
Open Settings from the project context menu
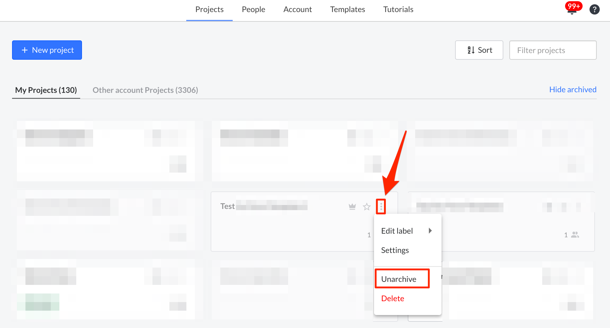coord(395,250)
